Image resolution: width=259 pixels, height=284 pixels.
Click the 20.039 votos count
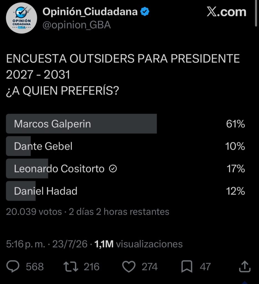pyautogui.click(x=34, y=212)
